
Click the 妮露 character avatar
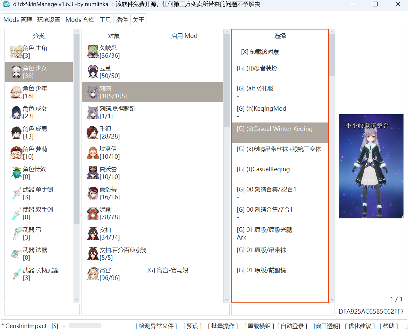pos(93,214)
